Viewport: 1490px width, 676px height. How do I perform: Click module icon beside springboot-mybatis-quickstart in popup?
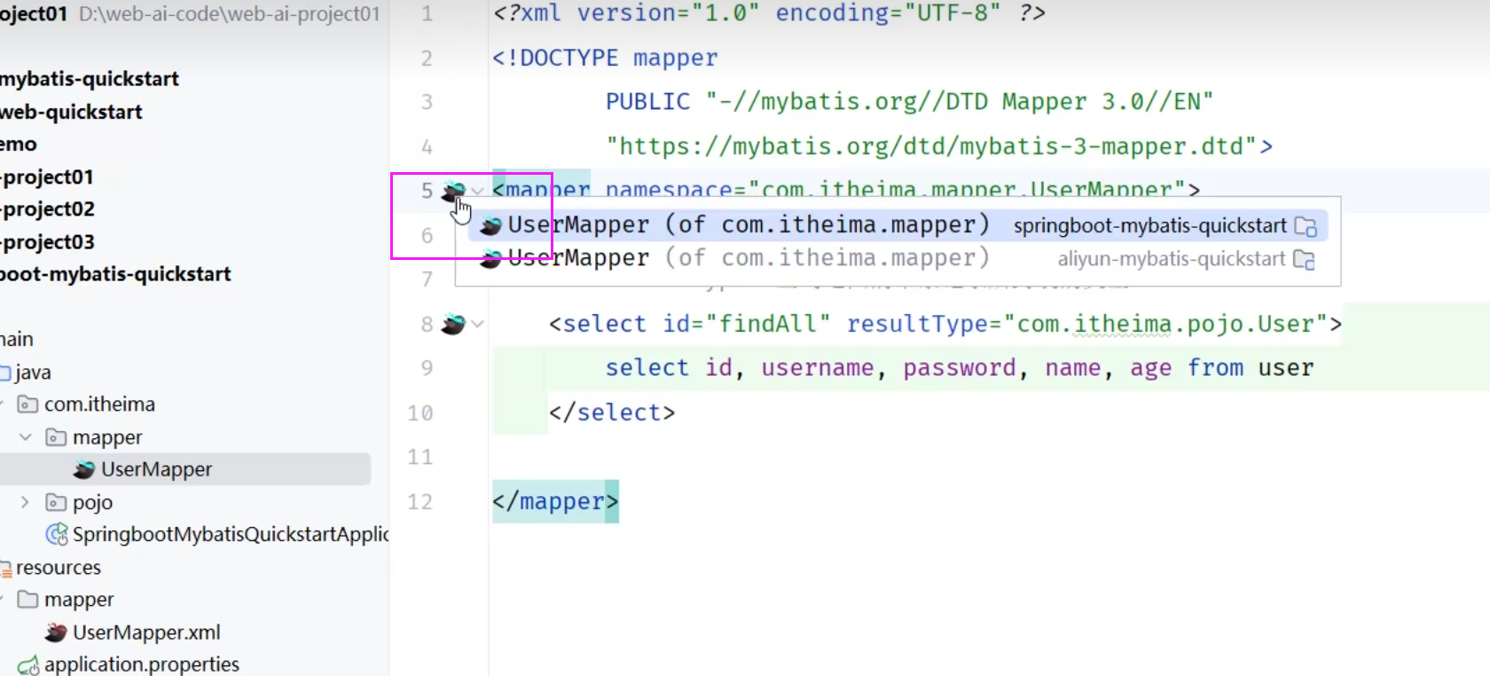point(1305,226)
